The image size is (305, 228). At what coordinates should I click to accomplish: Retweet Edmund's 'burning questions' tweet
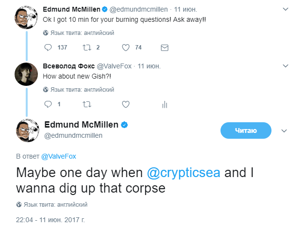pyautogui.click(x=87, y=48)
